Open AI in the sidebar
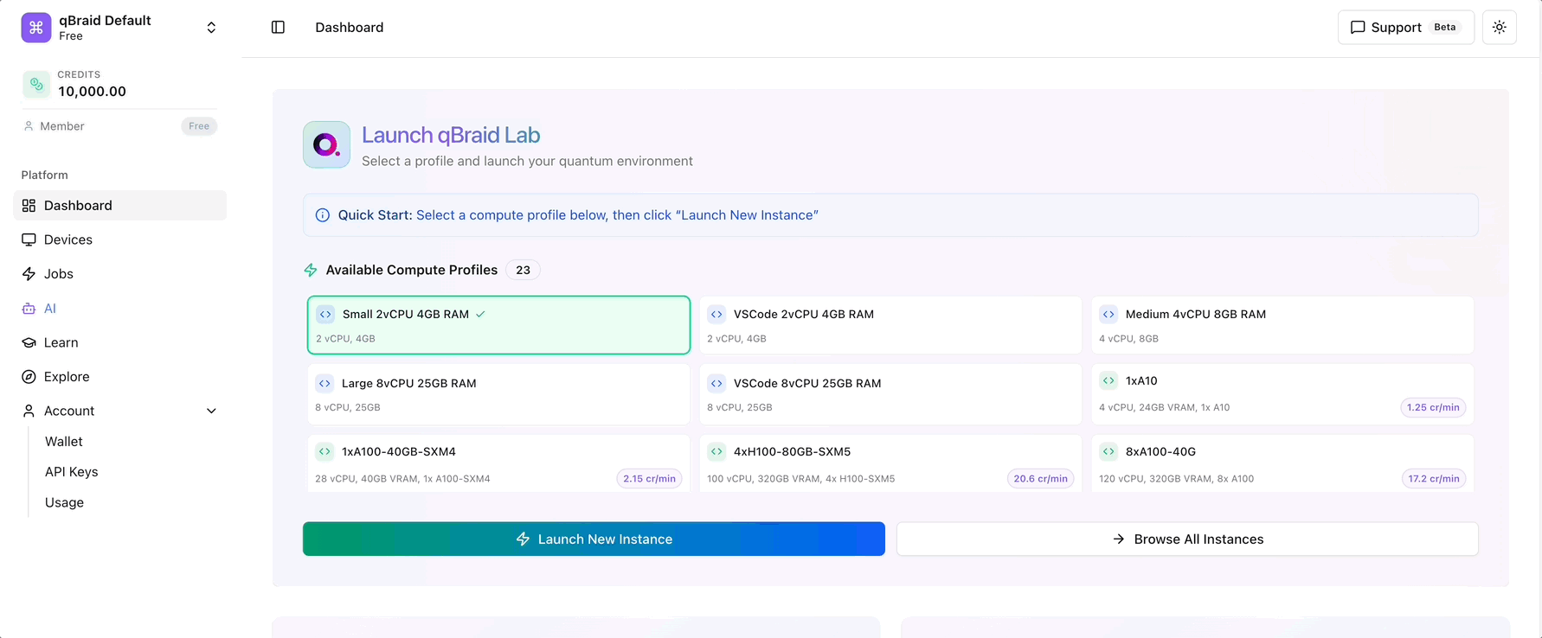Screen dimensions: 1542x638 120,309
